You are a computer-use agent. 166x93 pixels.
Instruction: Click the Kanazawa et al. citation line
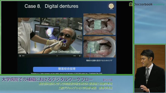pyautogui.click(x=66, y=73)
